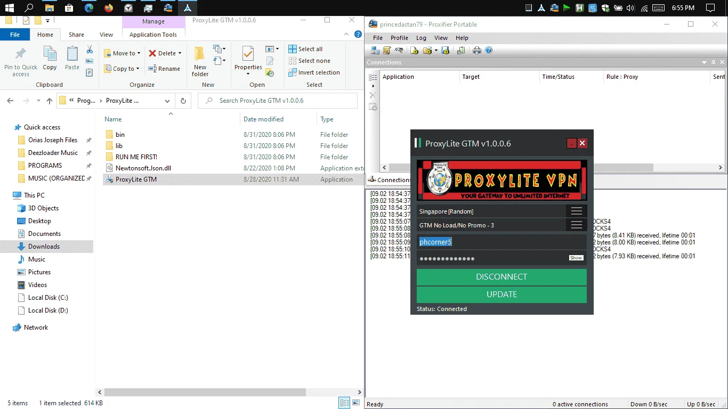Click the checklist settings icon in Proxifier toolbar
728x409 pixels.
(461, 51)
